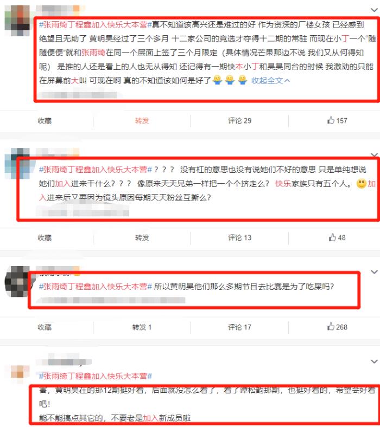Click 收藏 under the second post
Screen dimensions: 380x427
coord(45,238)
